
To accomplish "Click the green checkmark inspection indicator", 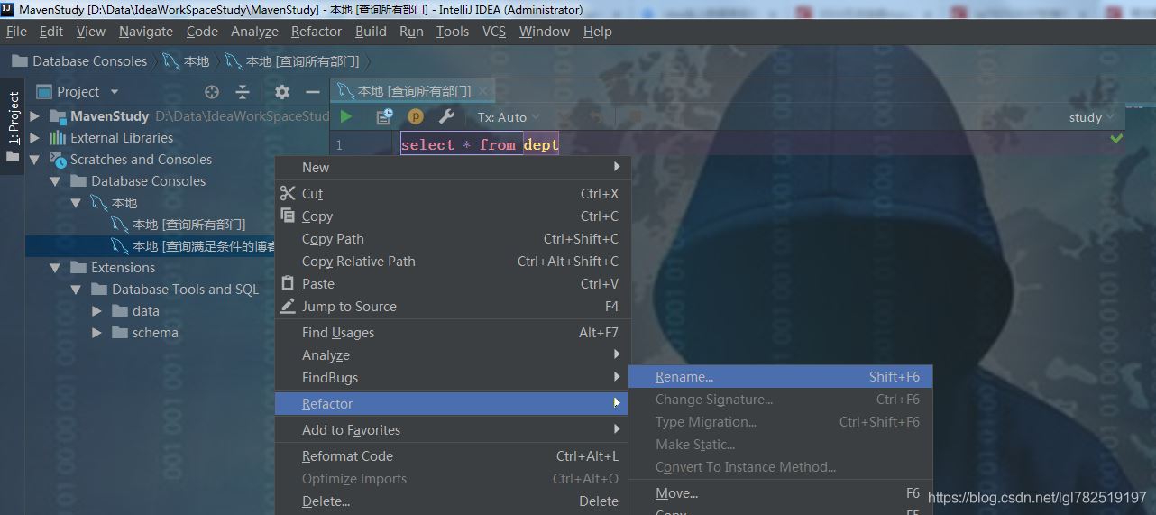I will coord(1116,139).
